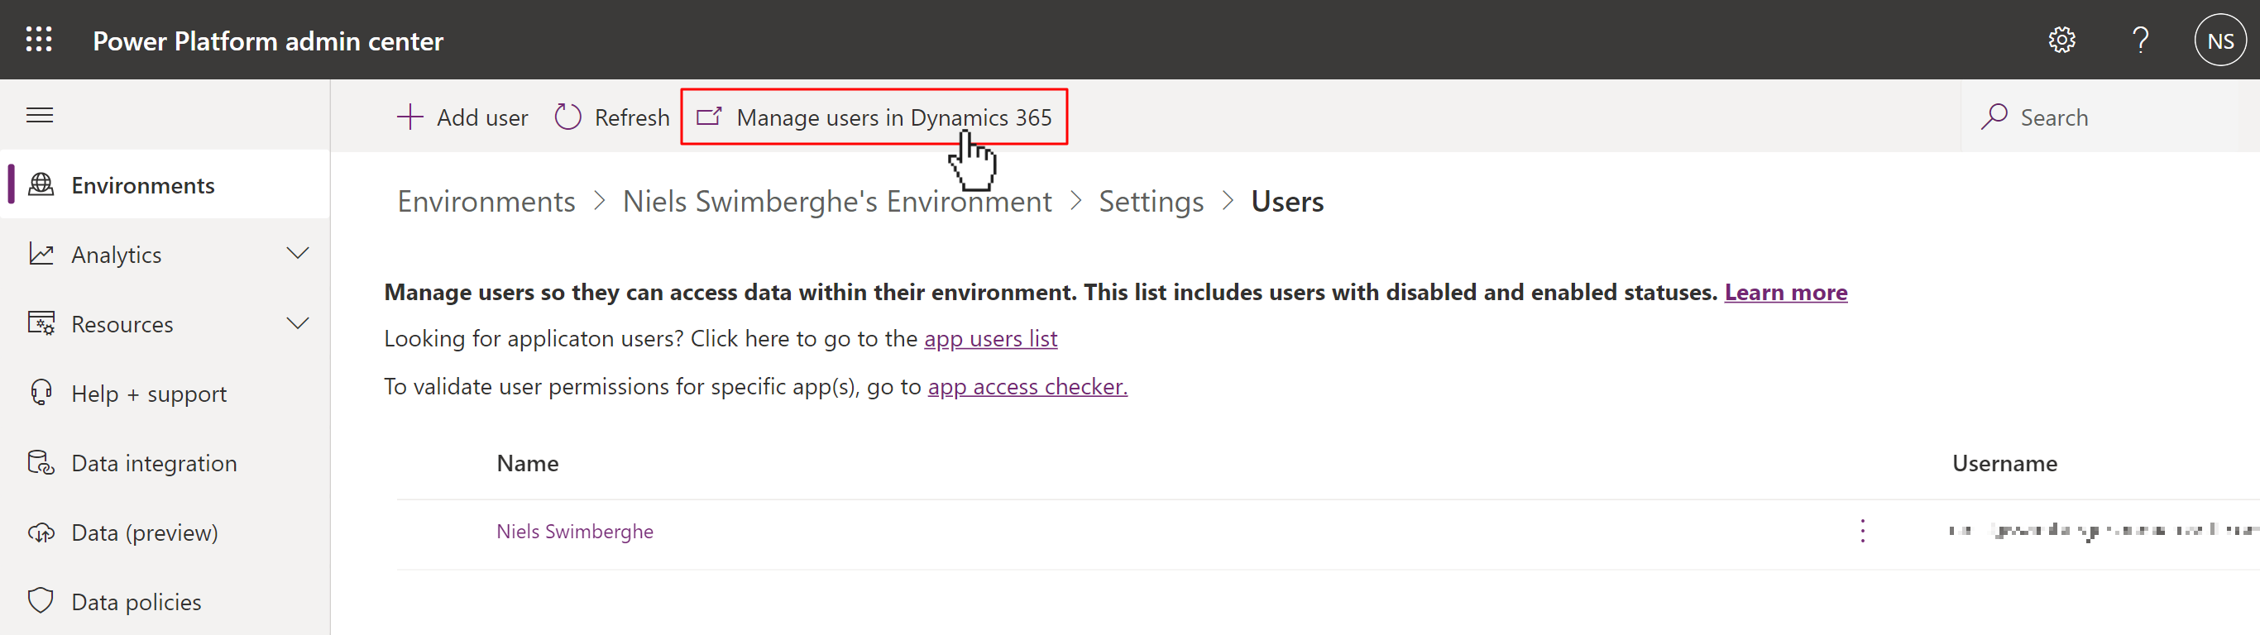The height and width of the screenshot is (635, 2260).
Task: Click the Environments globe icon
Action: click(x=41, y=184)
